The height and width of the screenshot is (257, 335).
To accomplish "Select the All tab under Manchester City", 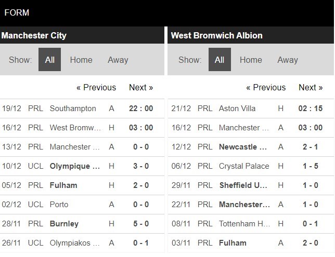I will coord(49,60).
